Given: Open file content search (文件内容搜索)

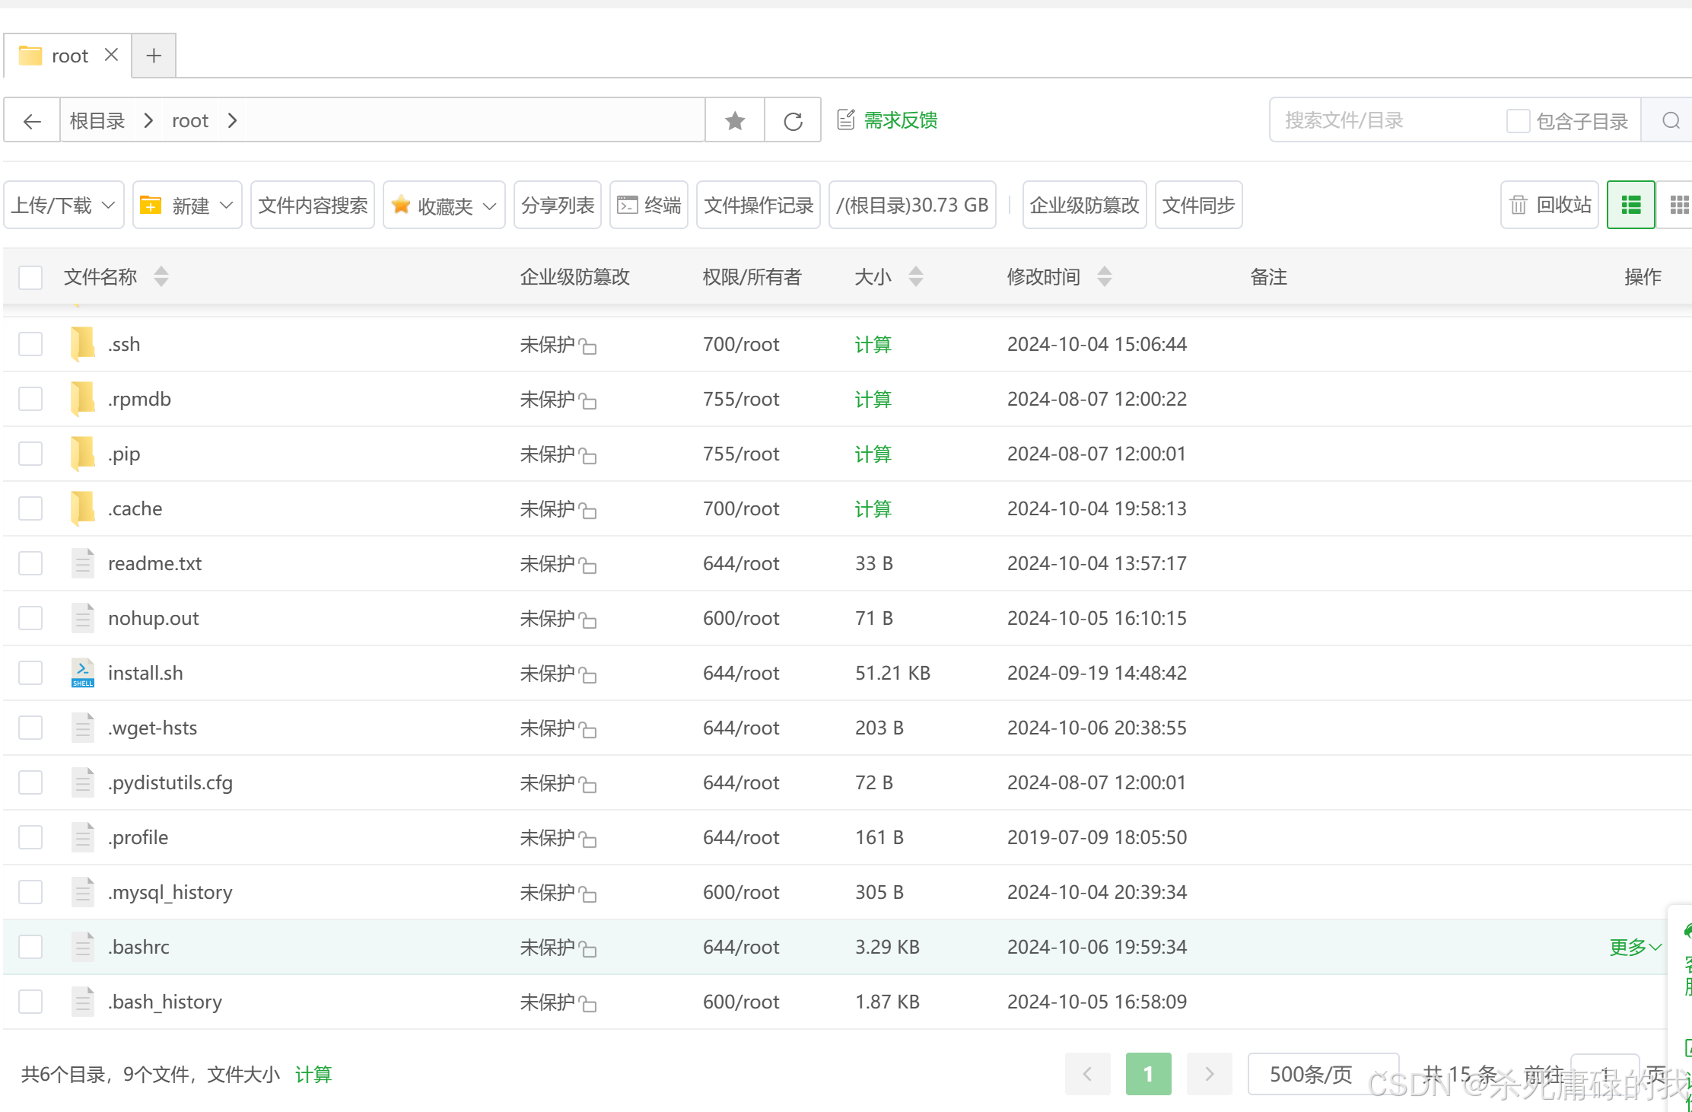Looking at the screenshot, I should click(313, 205).
